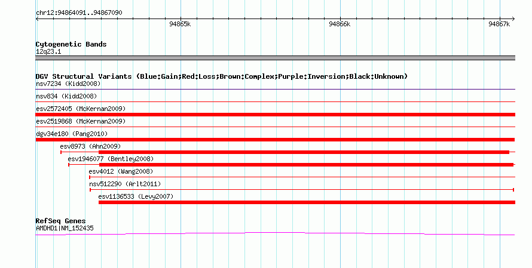Open variant esv2572405 (McKernan2009) label

pos(81,109)
